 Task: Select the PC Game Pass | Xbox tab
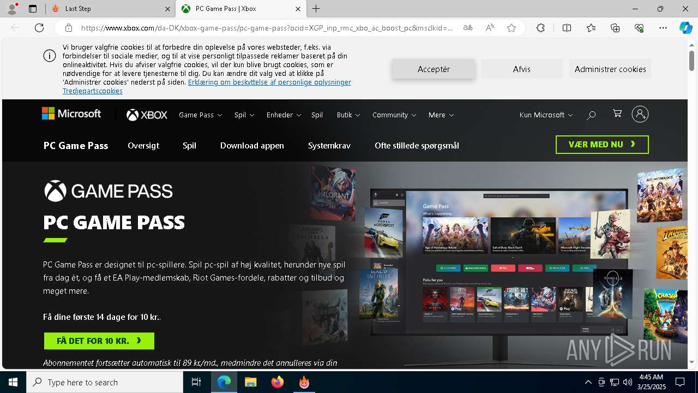click(240, 9)
